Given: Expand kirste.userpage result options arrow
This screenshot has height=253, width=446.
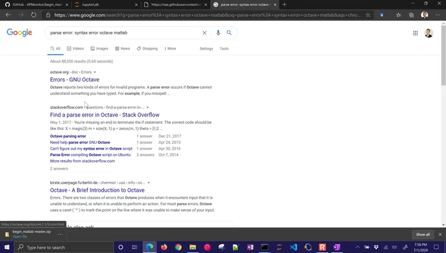Looking at the screenshot, I should click(x=148, y=183).
